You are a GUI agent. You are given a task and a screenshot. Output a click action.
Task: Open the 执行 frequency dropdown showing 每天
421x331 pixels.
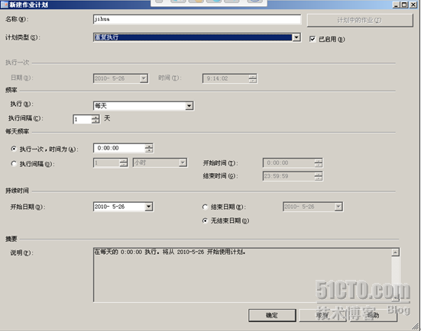[189, 106]
